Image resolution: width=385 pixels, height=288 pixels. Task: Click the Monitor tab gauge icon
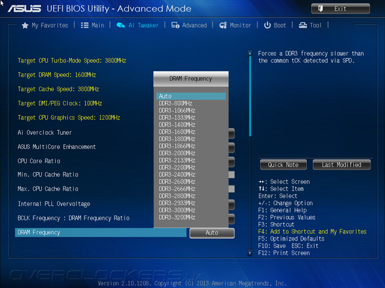pos(223,25)
